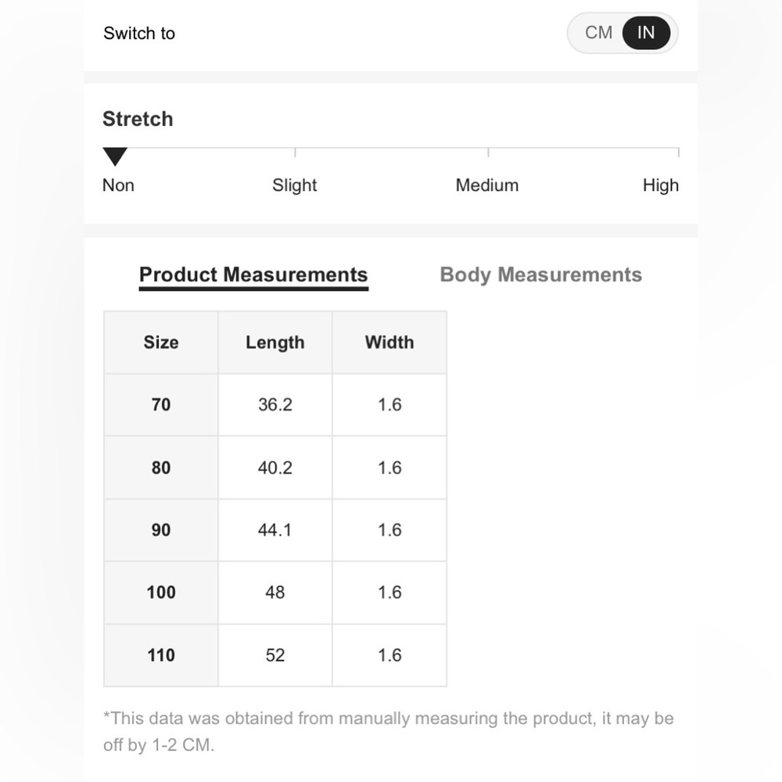
Task: Click the High end of stretch scale
Action: [x=678, y=152]
